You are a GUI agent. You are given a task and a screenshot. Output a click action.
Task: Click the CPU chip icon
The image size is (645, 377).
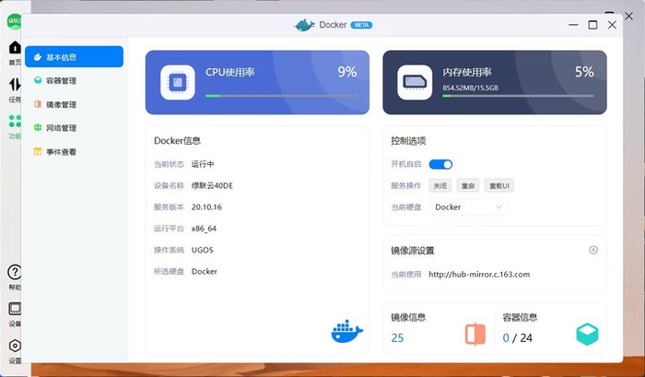click(x=178, y=82)
